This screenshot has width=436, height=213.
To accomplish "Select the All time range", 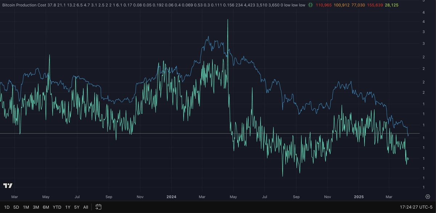I will coord(86,207).
